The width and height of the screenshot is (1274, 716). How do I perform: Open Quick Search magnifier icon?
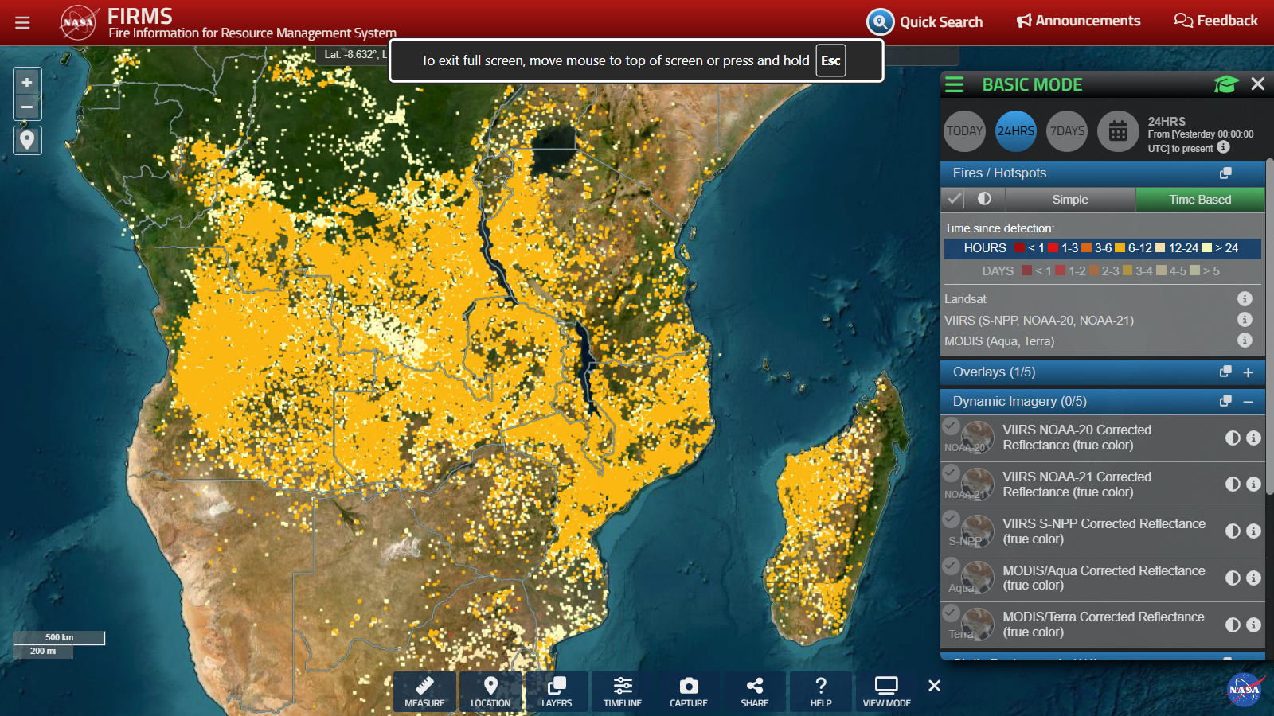coord(880,21)
